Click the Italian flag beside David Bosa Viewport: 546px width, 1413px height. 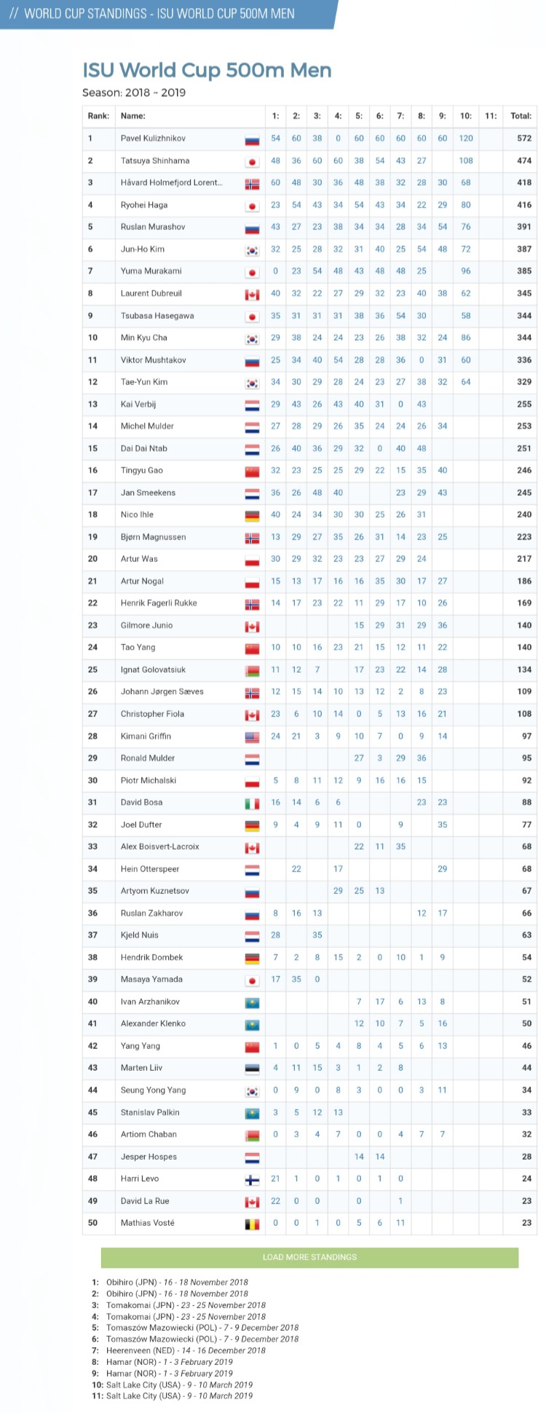pyautogui.click(x=252, y=803)
